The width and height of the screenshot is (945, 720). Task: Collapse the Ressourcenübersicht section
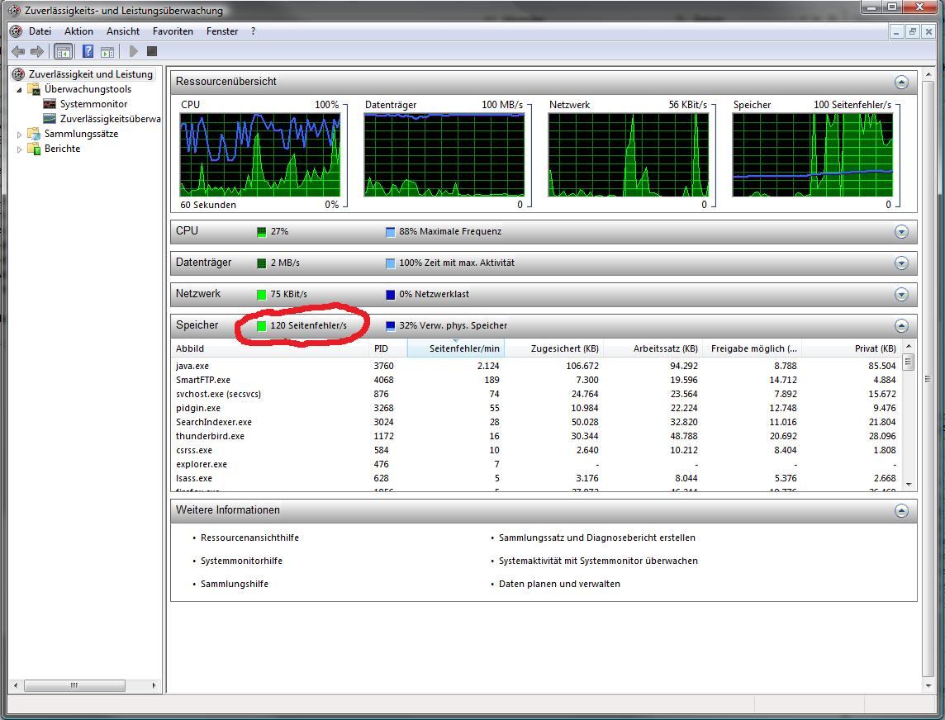901,83
